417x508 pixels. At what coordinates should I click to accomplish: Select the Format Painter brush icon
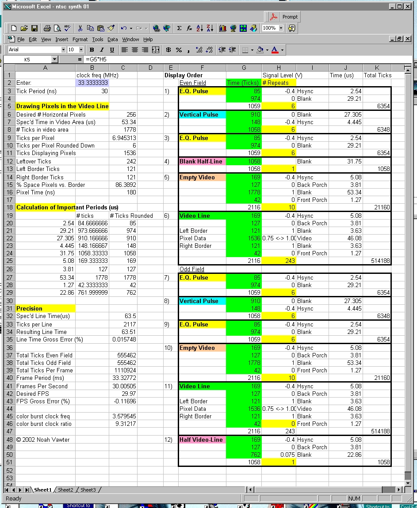[x=111, y=28]
